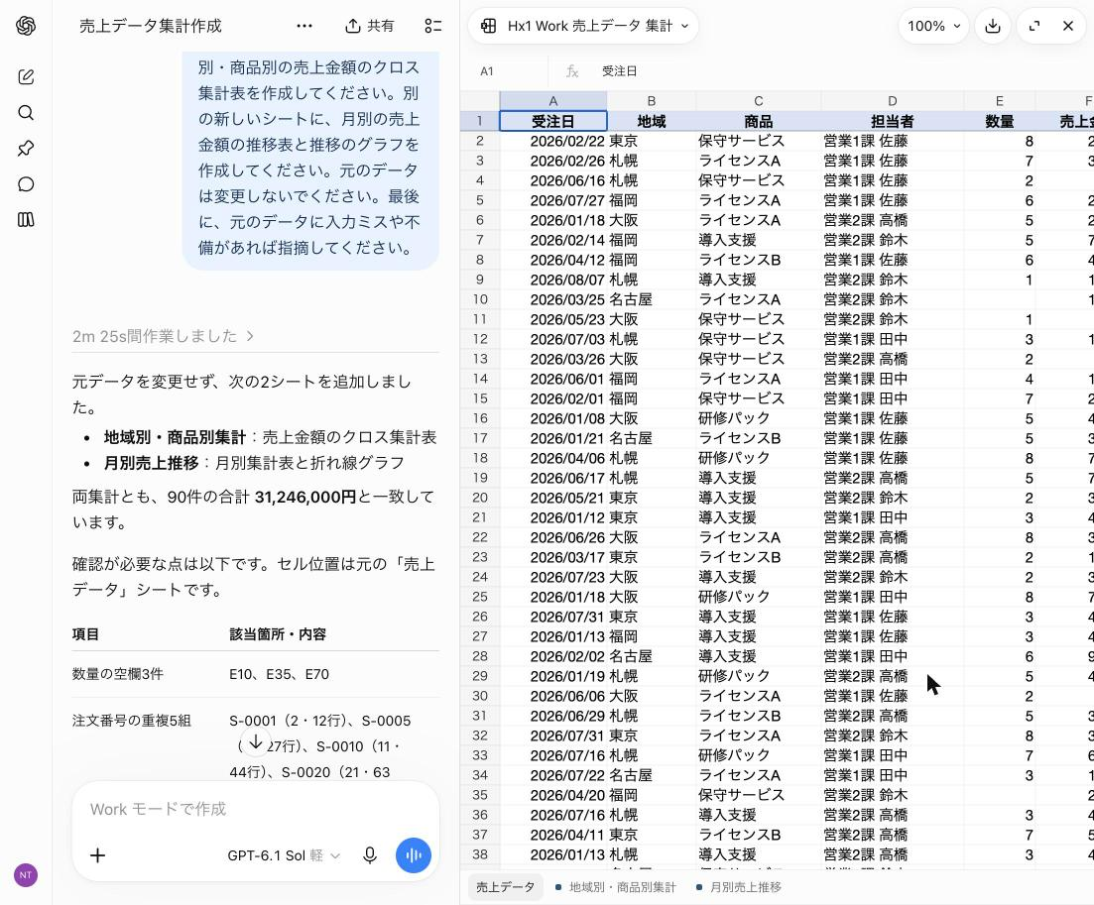Screen dimensions: 1094x905
Task: Click cell 研修パック in row 16
Action: point(759,418)
